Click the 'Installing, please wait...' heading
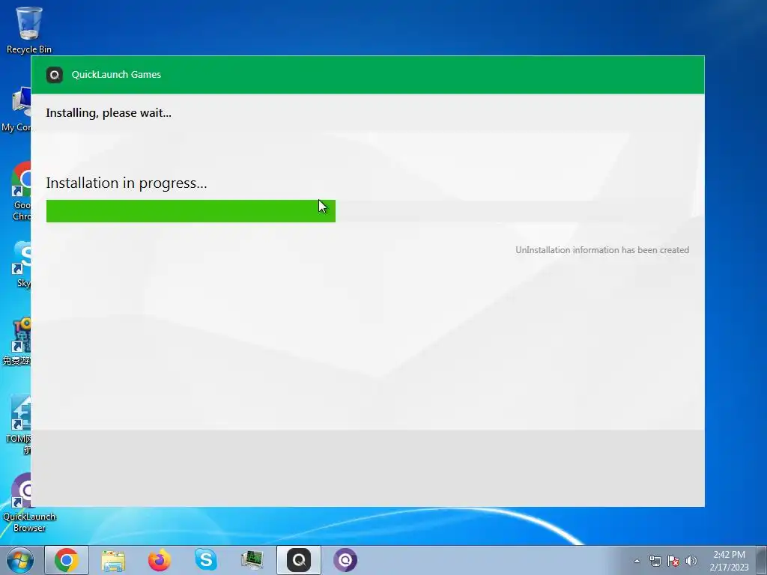The width and height of the screenshot is (767, 575). 109,113
